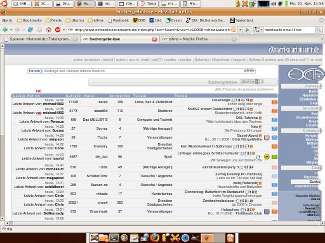Open the back button history dropdown

click(11, 30)
